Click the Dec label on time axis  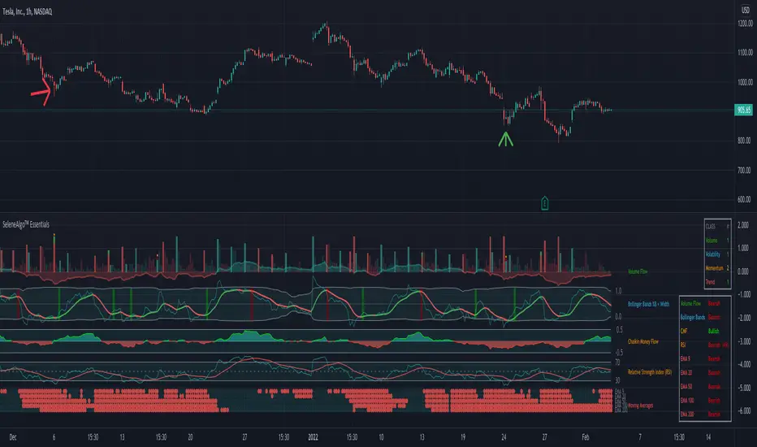[x=12, y=437]
